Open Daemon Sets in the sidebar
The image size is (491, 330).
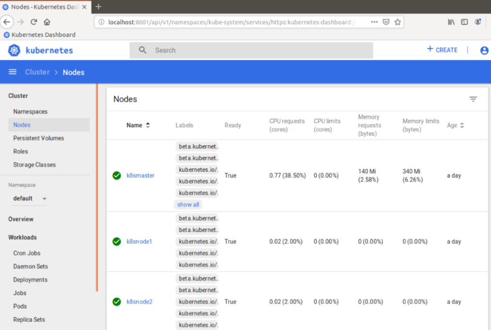coord(31,266)
